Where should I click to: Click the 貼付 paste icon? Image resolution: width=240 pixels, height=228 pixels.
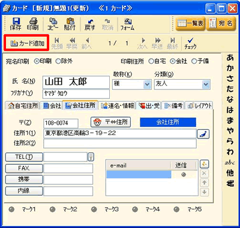(70, 24)
